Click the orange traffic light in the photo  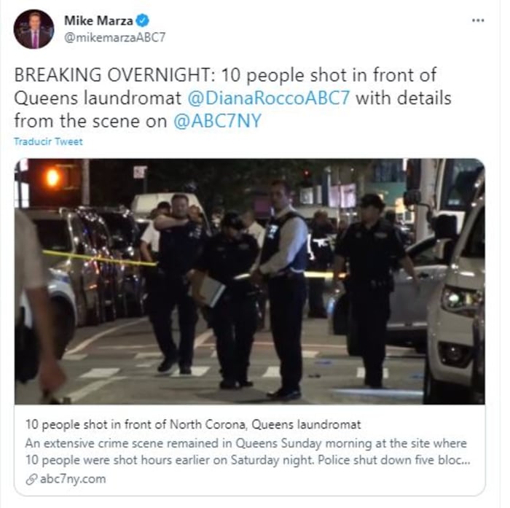(52, 178)
